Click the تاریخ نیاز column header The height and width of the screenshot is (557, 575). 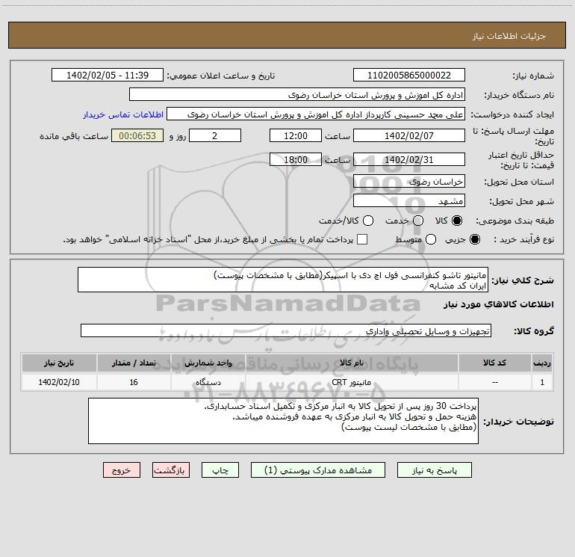[59, 363]
